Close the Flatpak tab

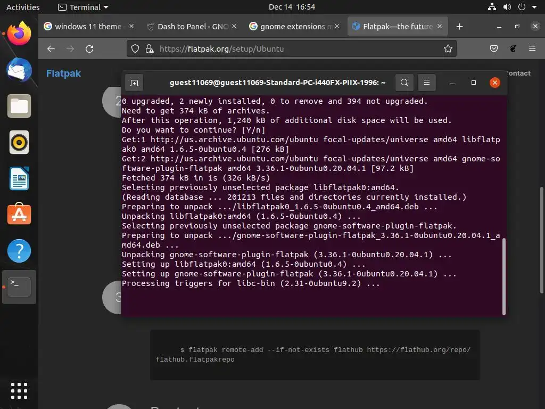(x=440, y=27)
